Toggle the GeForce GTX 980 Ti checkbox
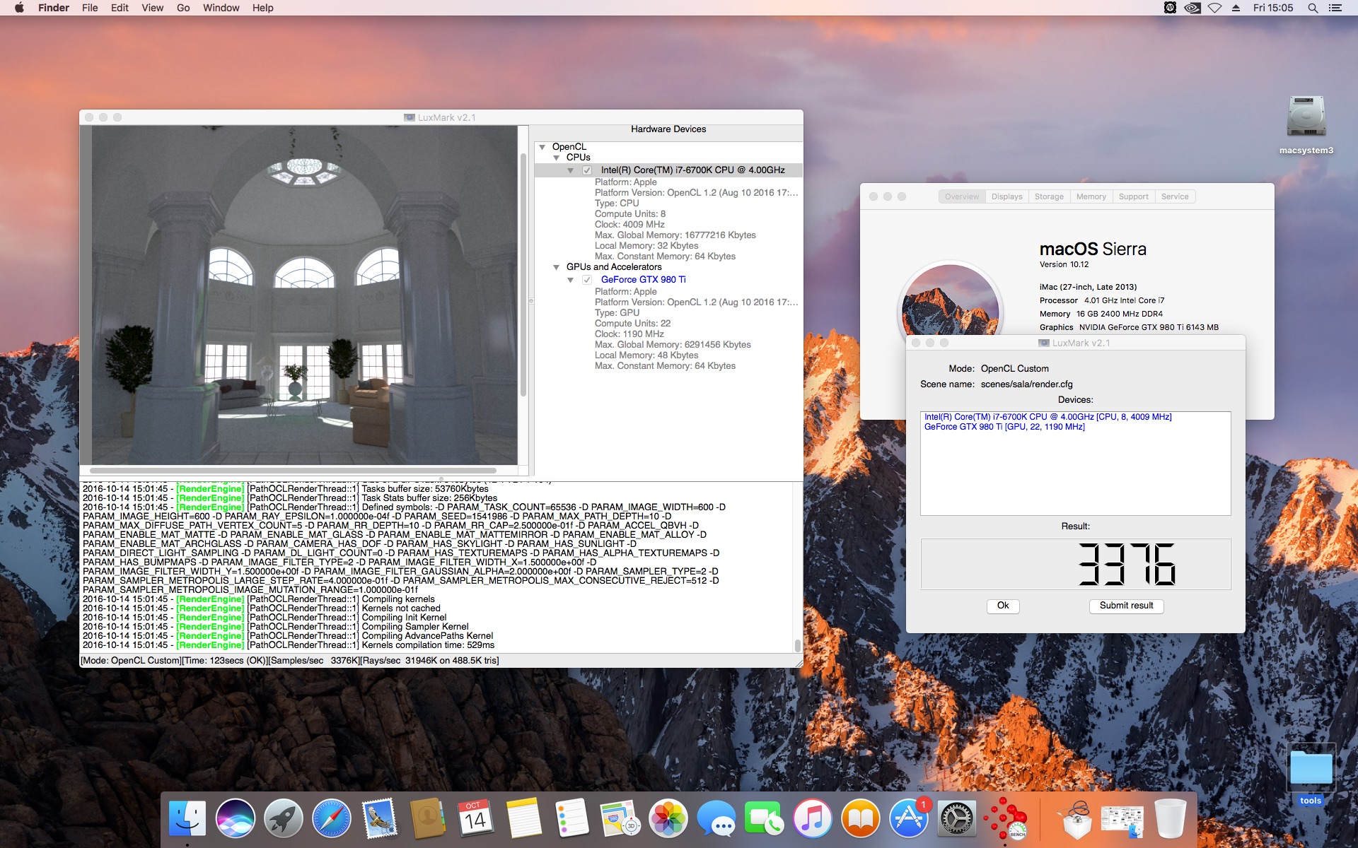This screenshot has width=1358, height=848. pyautogui.click(x=587, y=280)
